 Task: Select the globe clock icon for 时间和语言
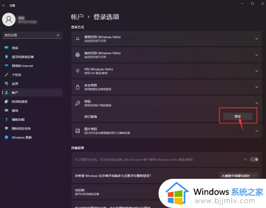tap(6, 101)
